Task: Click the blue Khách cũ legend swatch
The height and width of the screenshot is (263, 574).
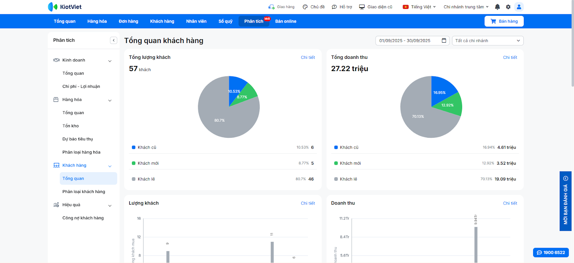Action: point(133,147)
